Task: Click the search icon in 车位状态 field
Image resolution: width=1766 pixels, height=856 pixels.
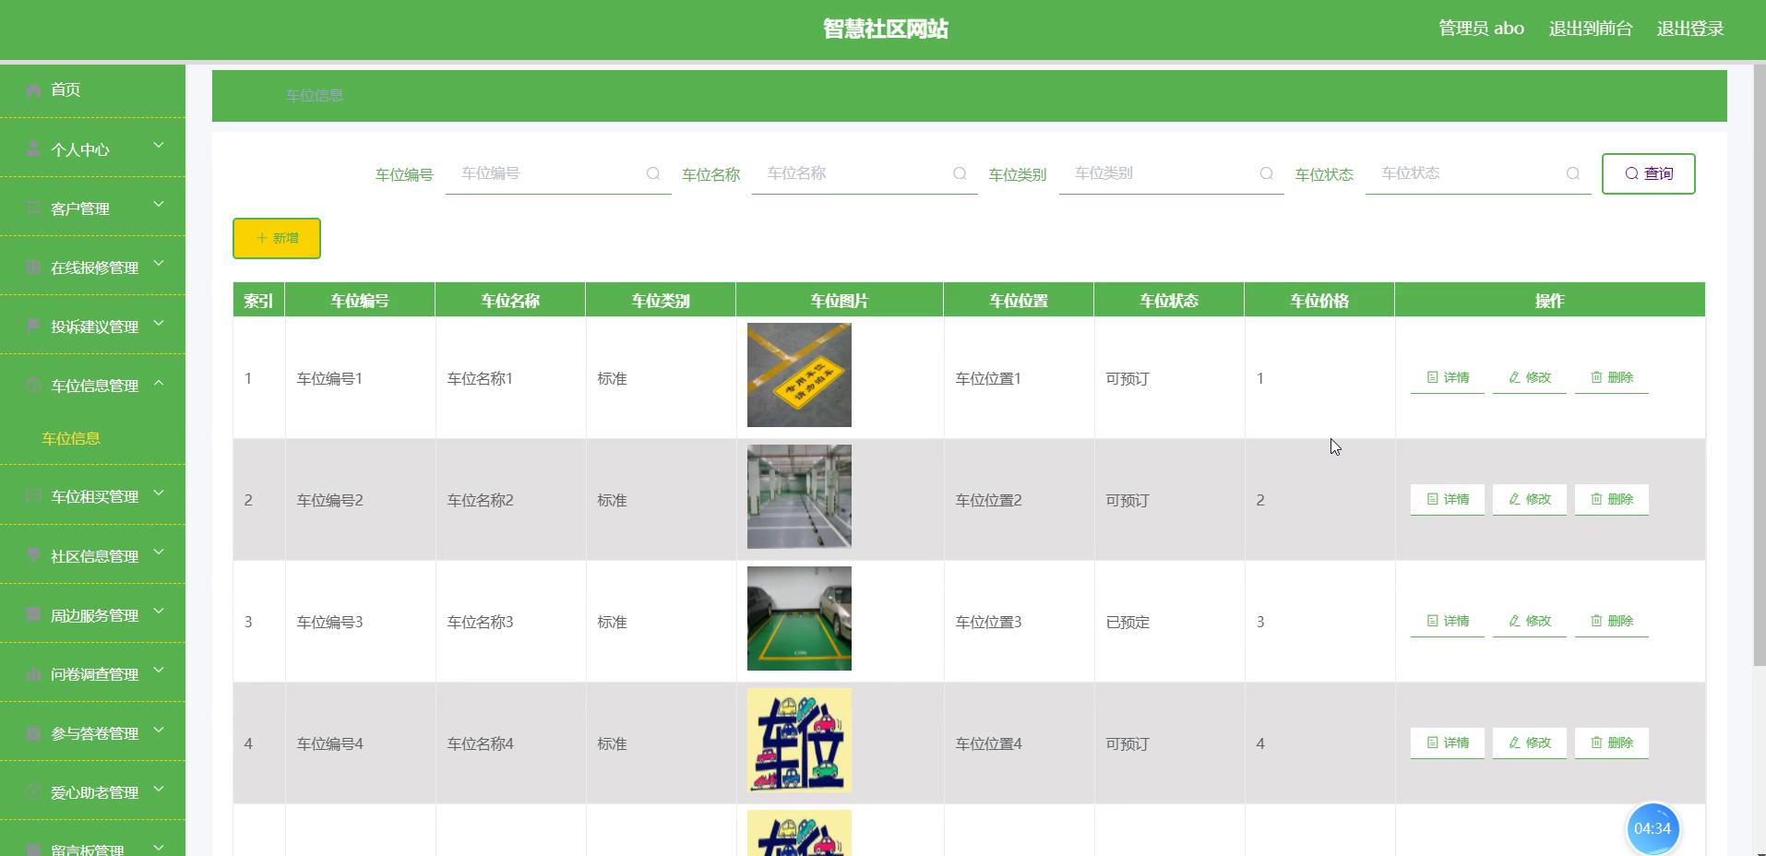Action: pyautogui.click(x=1573, y=173)
